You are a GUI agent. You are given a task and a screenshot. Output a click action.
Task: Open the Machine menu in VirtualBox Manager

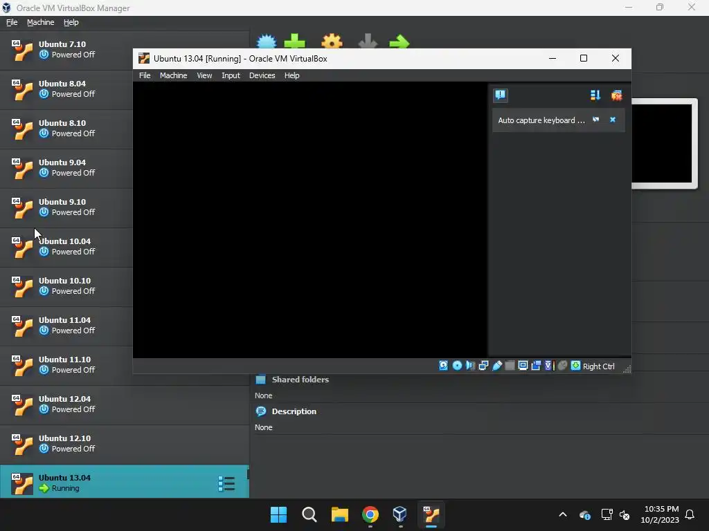click(x=40, y=22)
